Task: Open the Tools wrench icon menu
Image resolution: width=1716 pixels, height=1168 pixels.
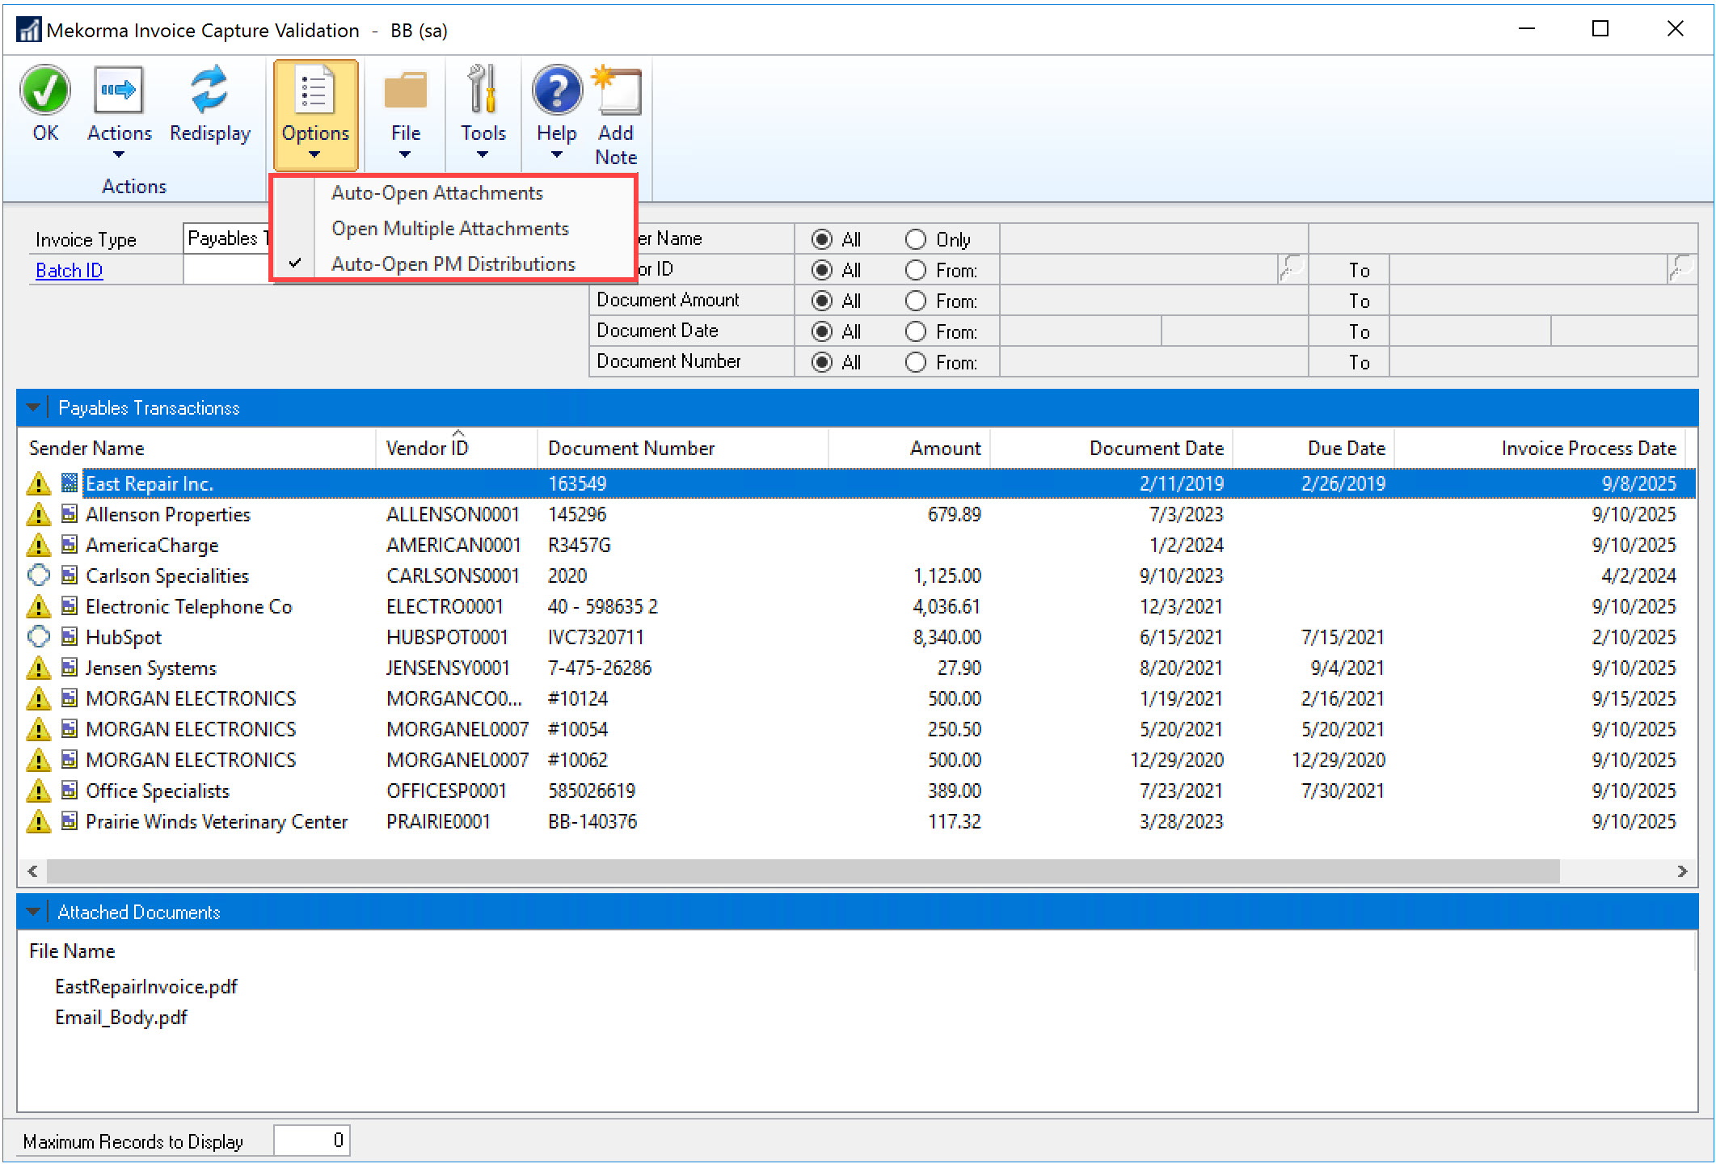Action: 483,91
